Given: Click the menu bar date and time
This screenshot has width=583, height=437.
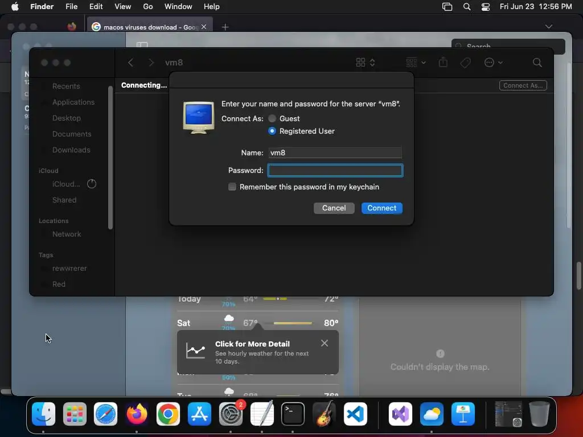Looking at the screenshot, I should 536,7.
